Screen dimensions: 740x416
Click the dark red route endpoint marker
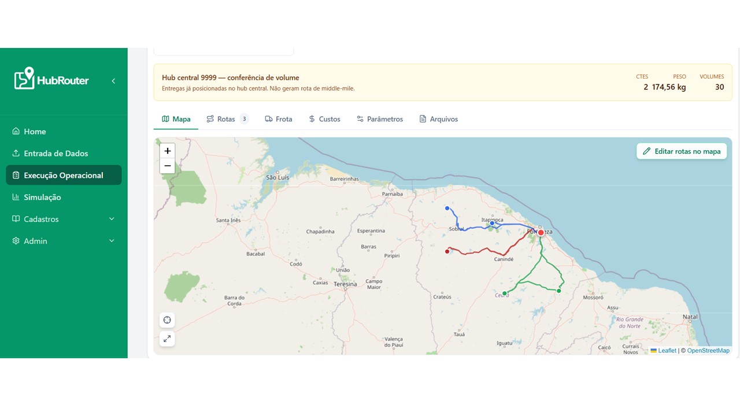447,251
